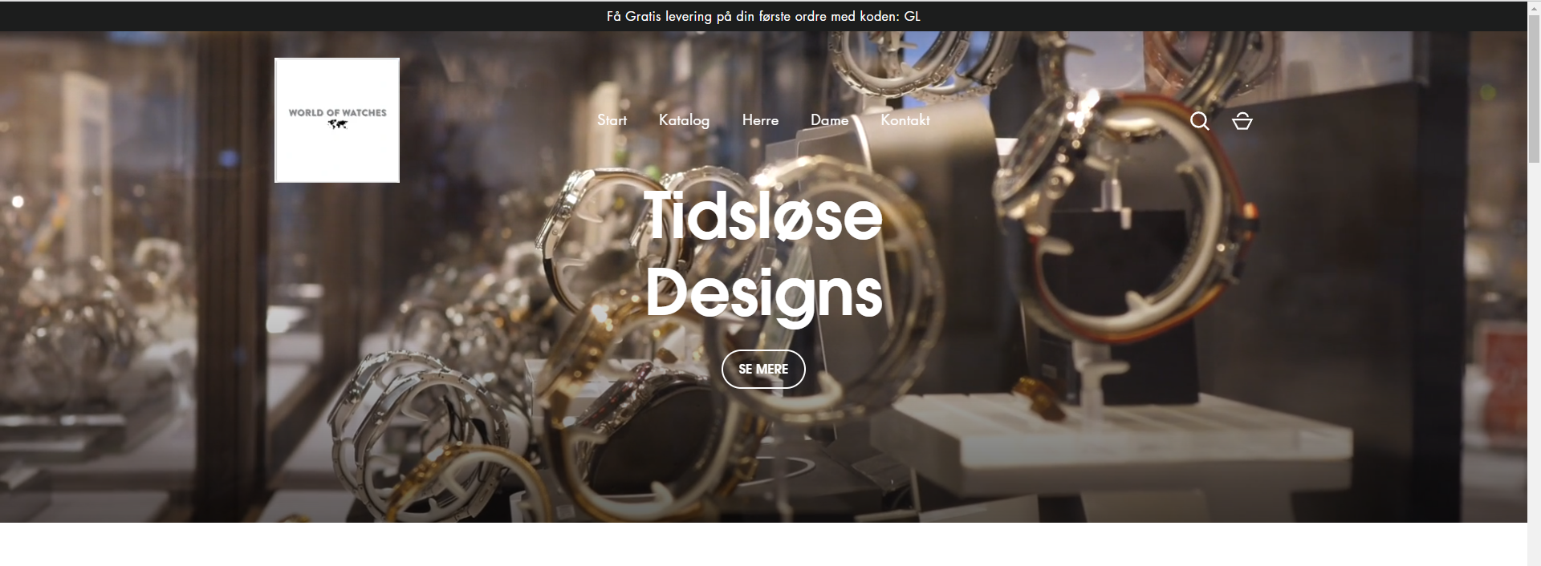Click the GL coupon code text

click(x=912, y=16)
